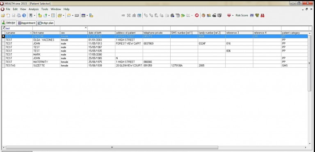Click the clipboard checklist toolbar icon
The image size is (315, 152).
click(177, 16)
